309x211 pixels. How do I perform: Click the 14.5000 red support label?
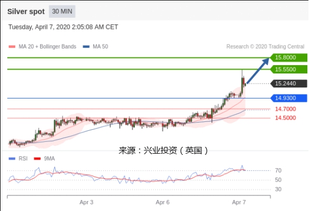point(286,118)
